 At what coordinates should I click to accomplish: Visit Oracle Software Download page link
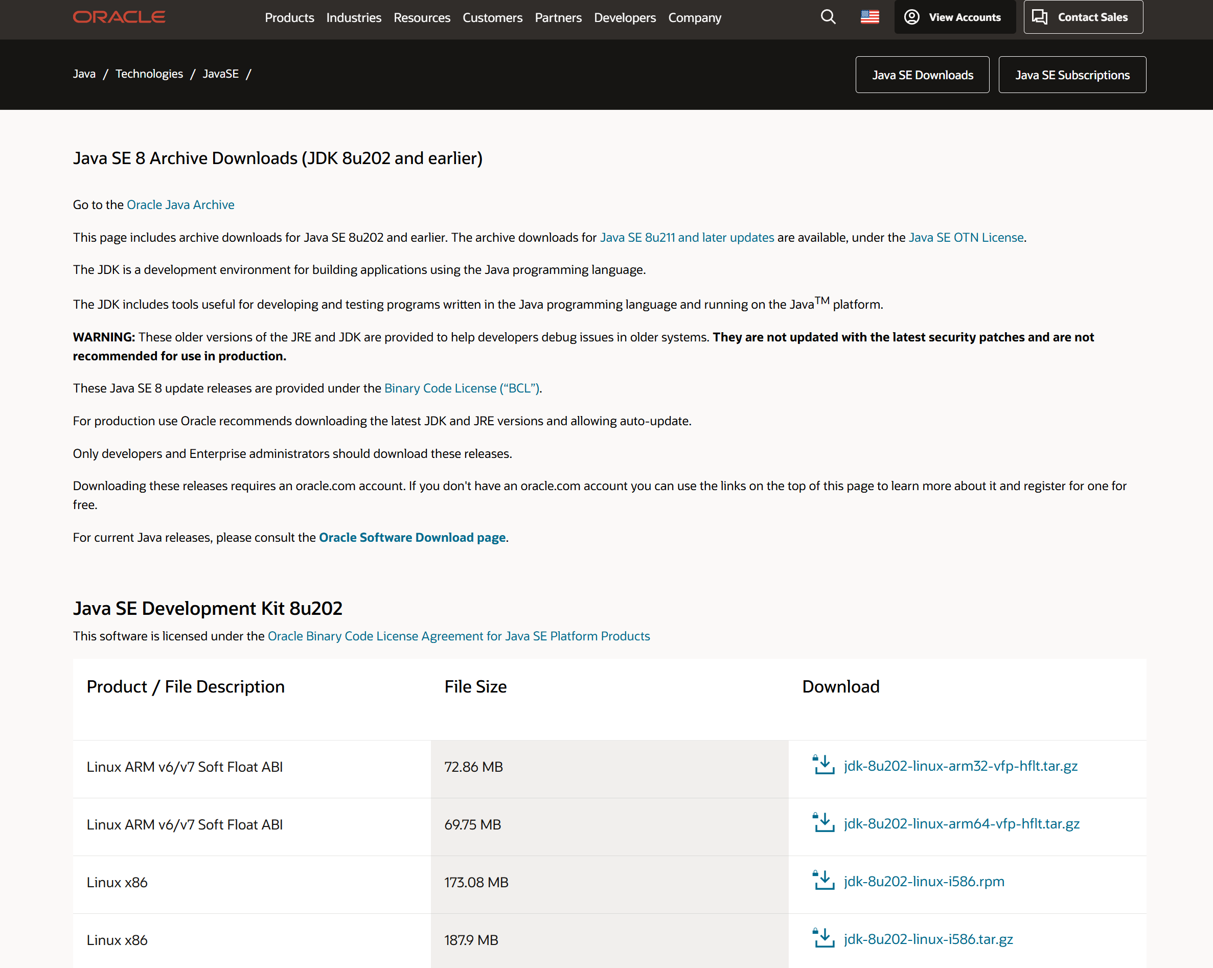click(413, 537)
